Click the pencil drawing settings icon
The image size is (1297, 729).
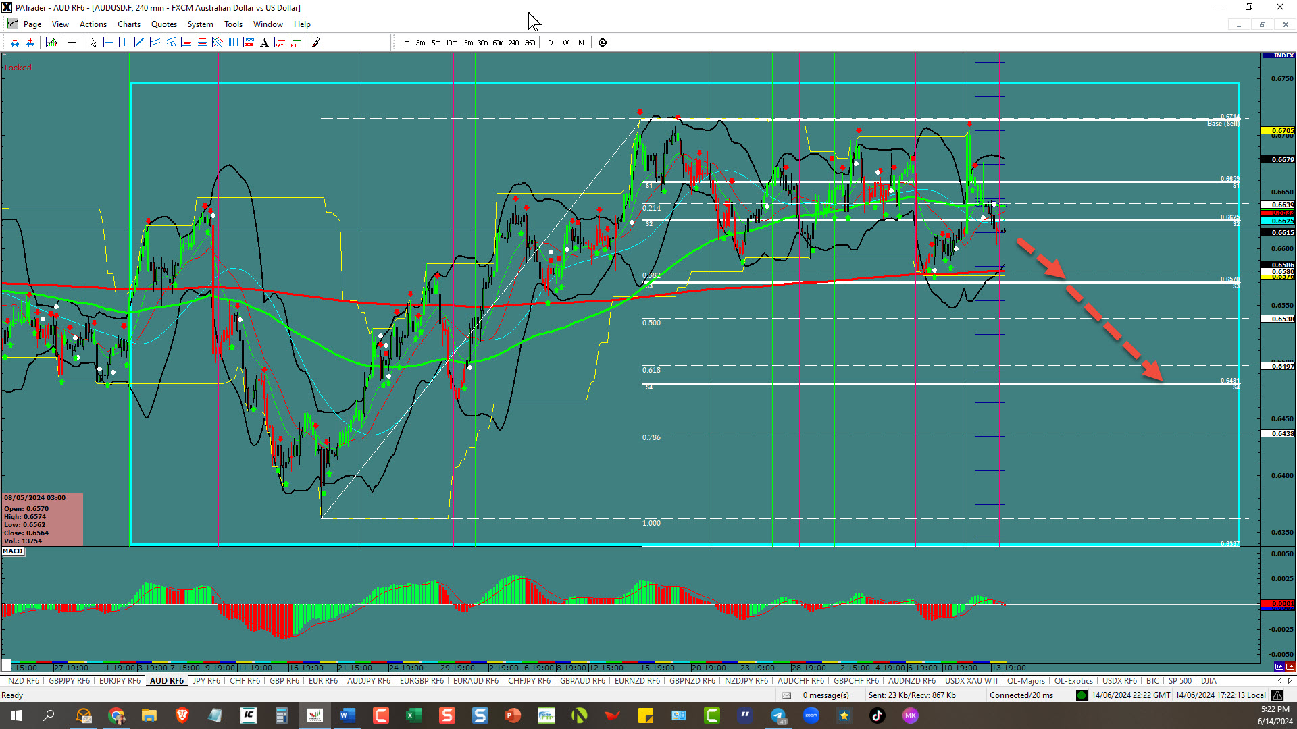click(315, 43)
